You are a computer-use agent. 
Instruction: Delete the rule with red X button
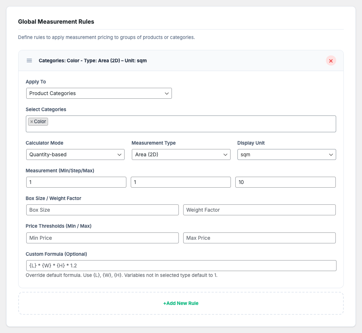tap(331, 61)
